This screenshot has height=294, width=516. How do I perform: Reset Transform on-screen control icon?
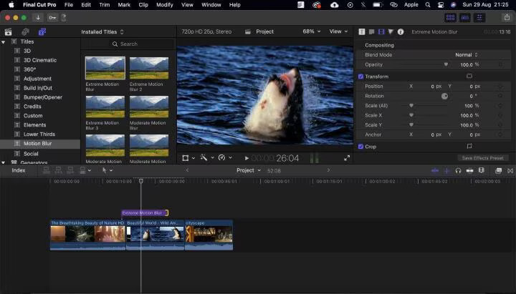[469, 77]
